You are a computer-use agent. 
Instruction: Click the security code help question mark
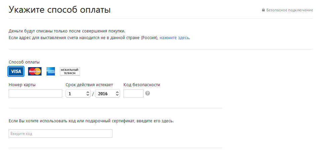(x=148, y=93)
